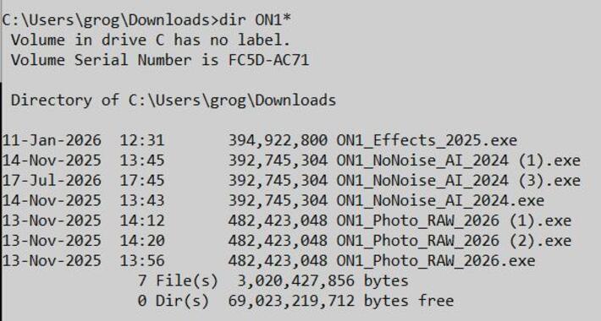Viewport: 601px width, 321px height.
Task: Click the dir ON1* command text
Action: pyautogui.click(x=256, y=19)
